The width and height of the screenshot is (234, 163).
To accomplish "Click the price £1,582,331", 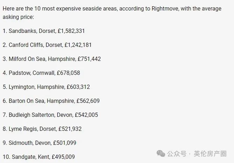I will [x=71, y=31].
